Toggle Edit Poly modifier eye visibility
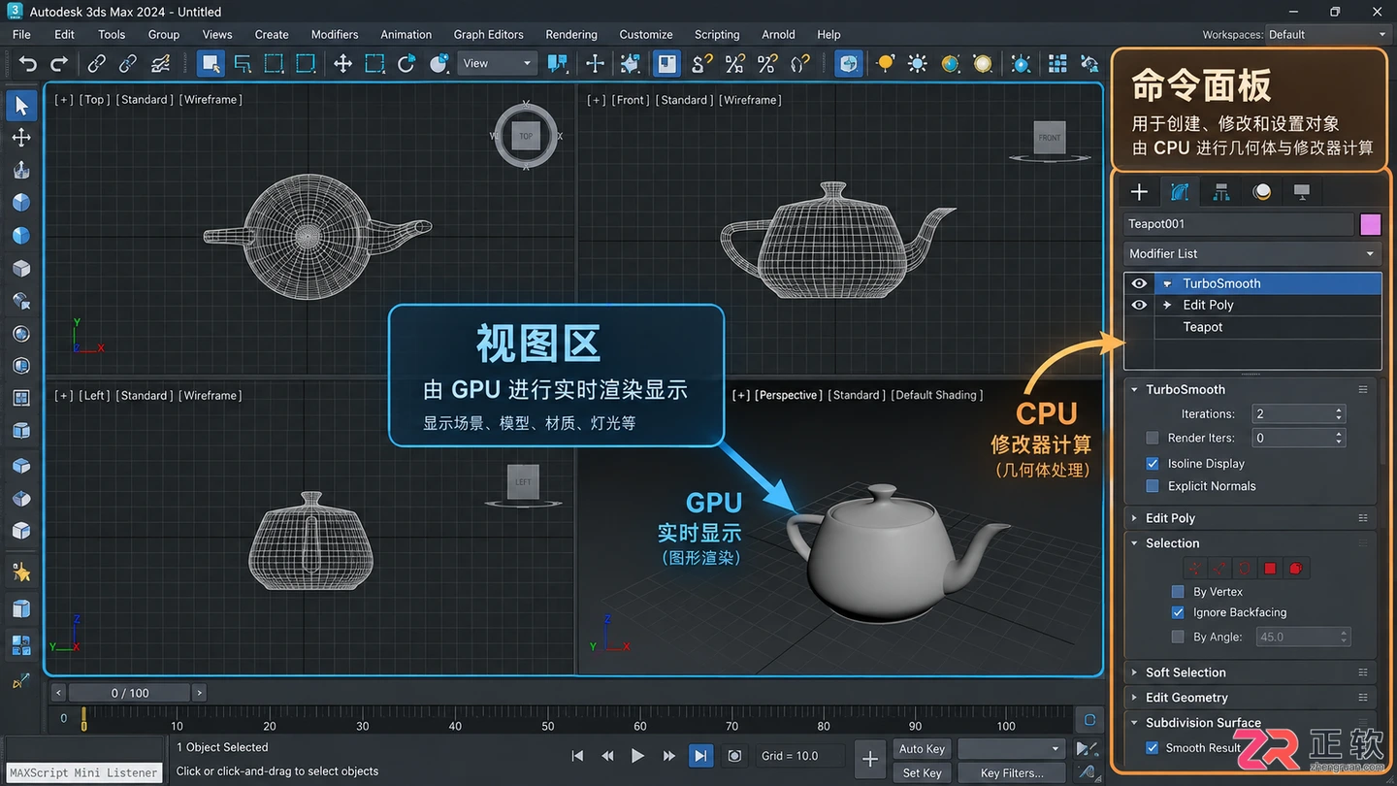This screenshot has height=786, width=1397. pos(1139,305)
